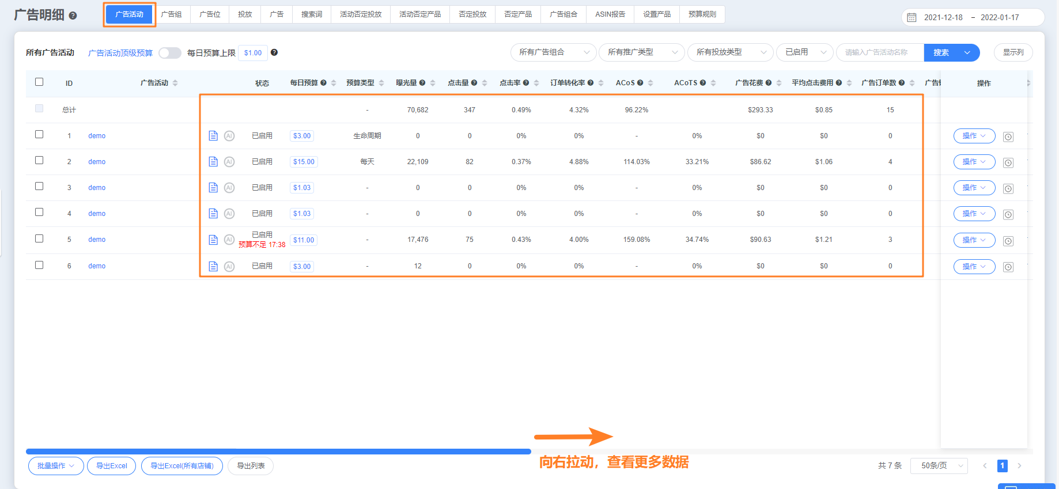Image resolution: width=1059 pixels, height=489 pixels.
Task: Check the select-all checkbox in table header
Action: pos(39,82)
